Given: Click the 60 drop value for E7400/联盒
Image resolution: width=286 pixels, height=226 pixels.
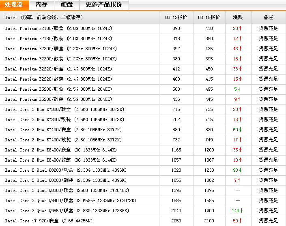Looking at the screenshot, I should click(237, 130).
